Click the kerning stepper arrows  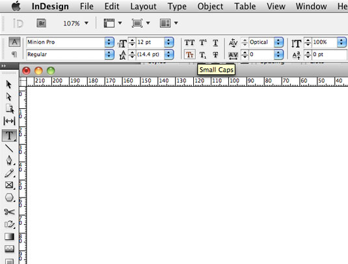[245, 42]
